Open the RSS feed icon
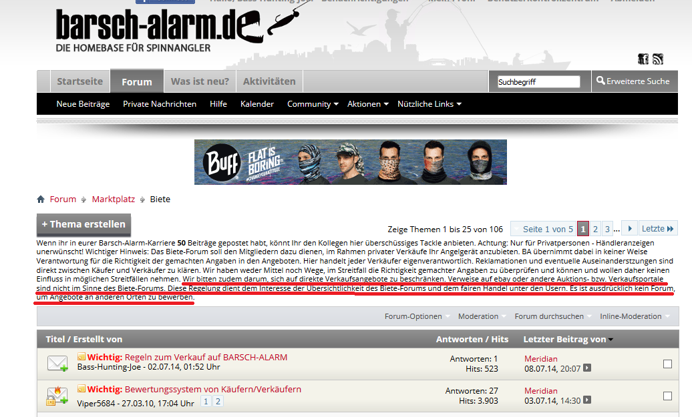The height and width of the screenshot is (417, 692). click(657, 59)
